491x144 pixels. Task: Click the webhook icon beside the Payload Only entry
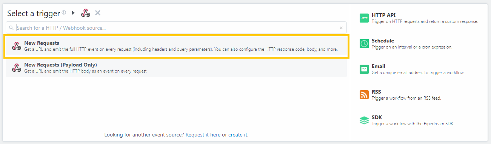(x=16, y=68)
